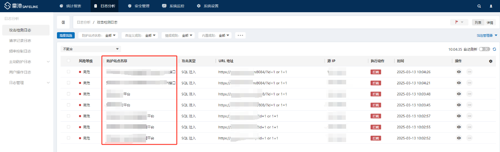View details of first log via eye icon
The image size is (500, 152).
(459, 72)
